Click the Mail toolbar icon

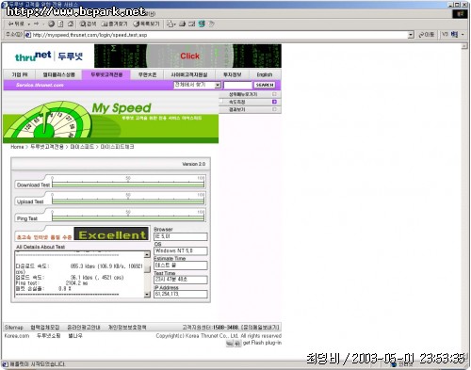tap(171, 24)
